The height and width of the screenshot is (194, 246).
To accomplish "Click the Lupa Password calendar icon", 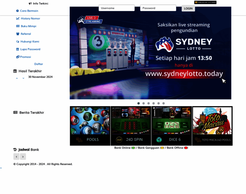I will click(17, 49).
